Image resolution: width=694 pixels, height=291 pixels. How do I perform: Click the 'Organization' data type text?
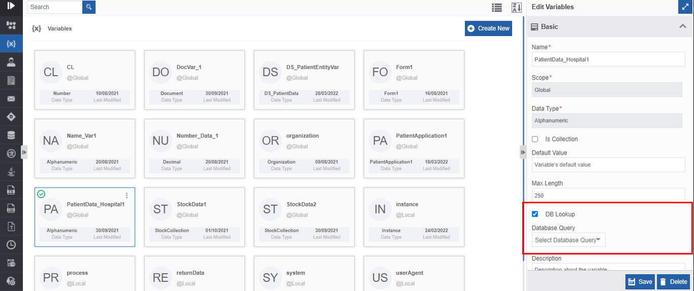point(281,162)
